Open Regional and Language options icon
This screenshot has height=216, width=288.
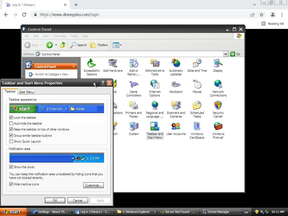coord(155,109)
